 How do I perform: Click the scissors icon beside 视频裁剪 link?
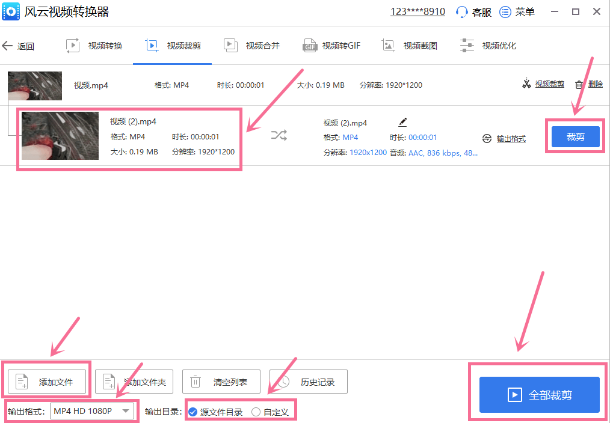526,84
